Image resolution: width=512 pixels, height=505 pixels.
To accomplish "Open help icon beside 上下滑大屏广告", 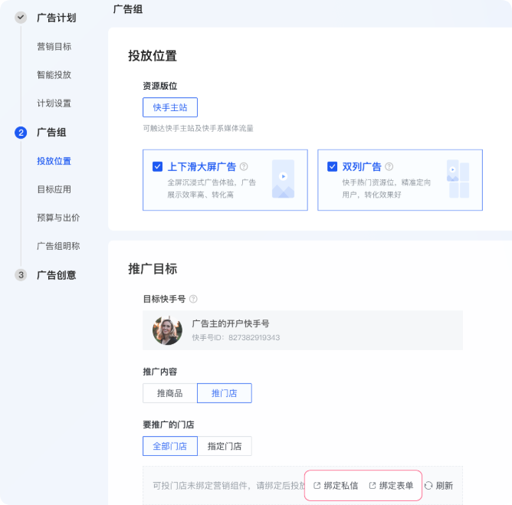I will click(x=244, y=167).
